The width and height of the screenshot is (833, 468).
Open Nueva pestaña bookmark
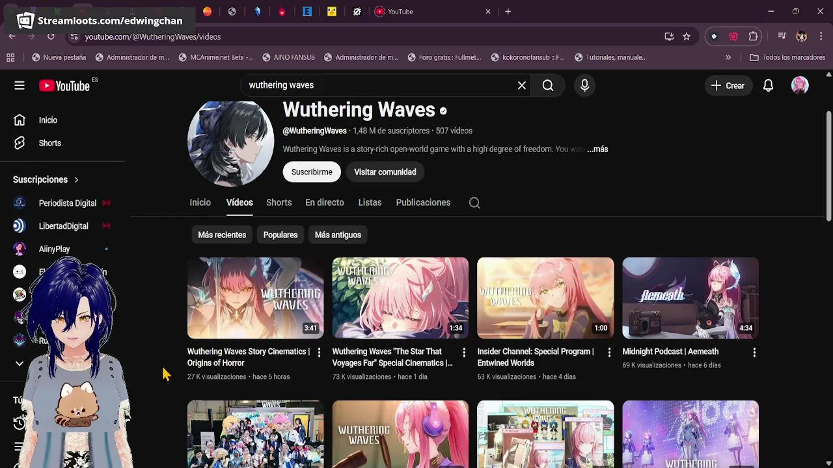point(59,57)
